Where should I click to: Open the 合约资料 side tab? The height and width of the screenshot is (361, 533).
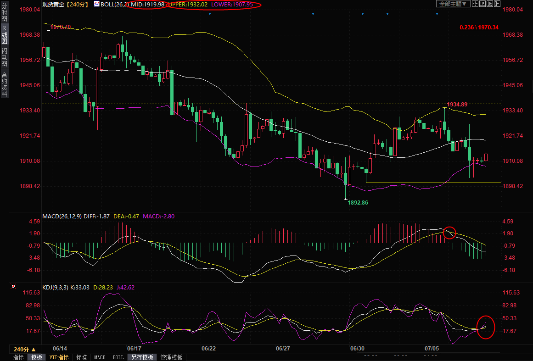pyautogui.click(x=4, y=84)
